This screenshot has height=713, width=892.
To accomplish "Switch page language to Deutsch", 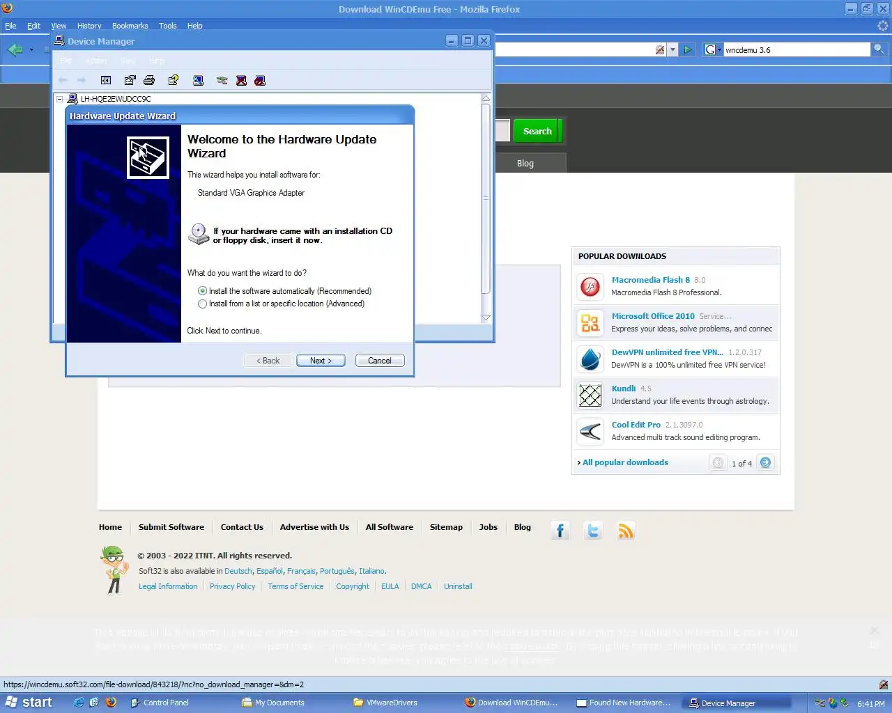I will pyautogui.click(x=238, y=571).
